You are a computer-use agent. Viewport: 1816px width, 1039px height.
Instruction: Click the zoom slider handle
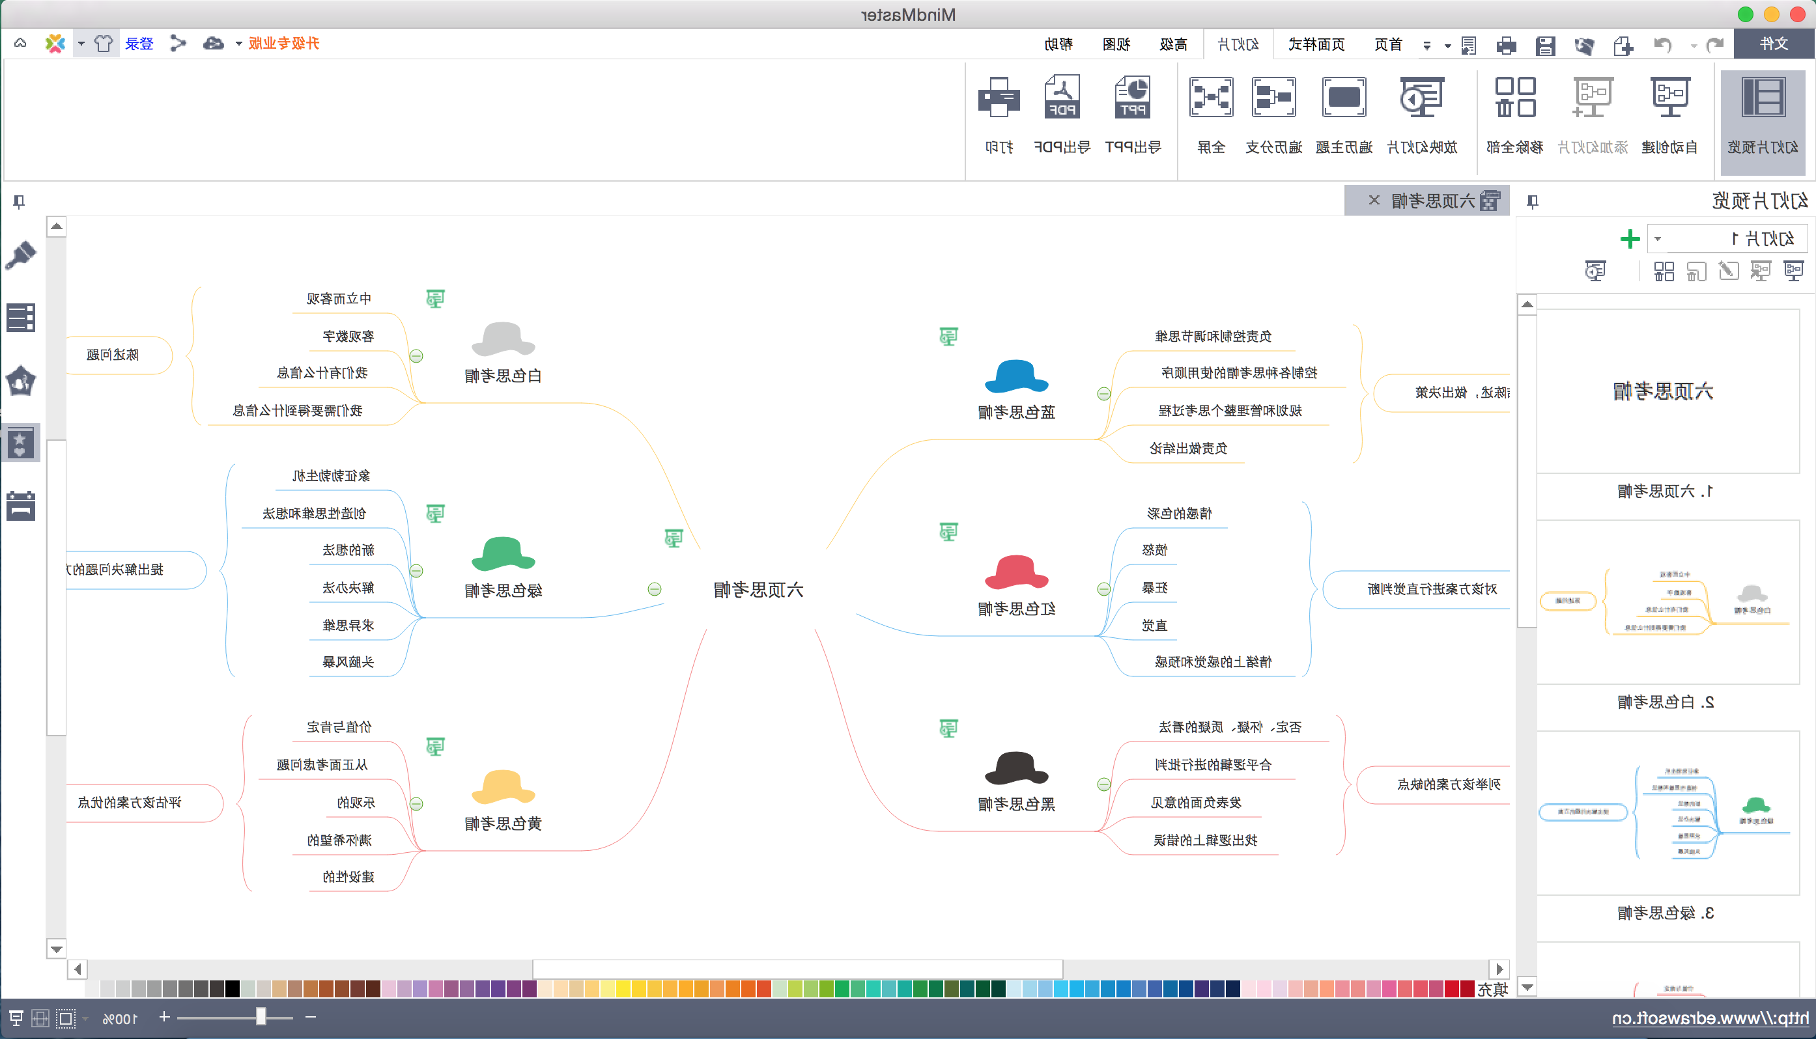click(x=261, y=1016)
